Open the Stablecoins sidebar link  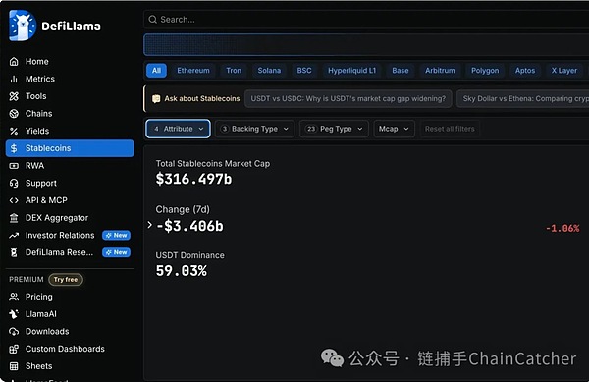(x=70, y=148)
